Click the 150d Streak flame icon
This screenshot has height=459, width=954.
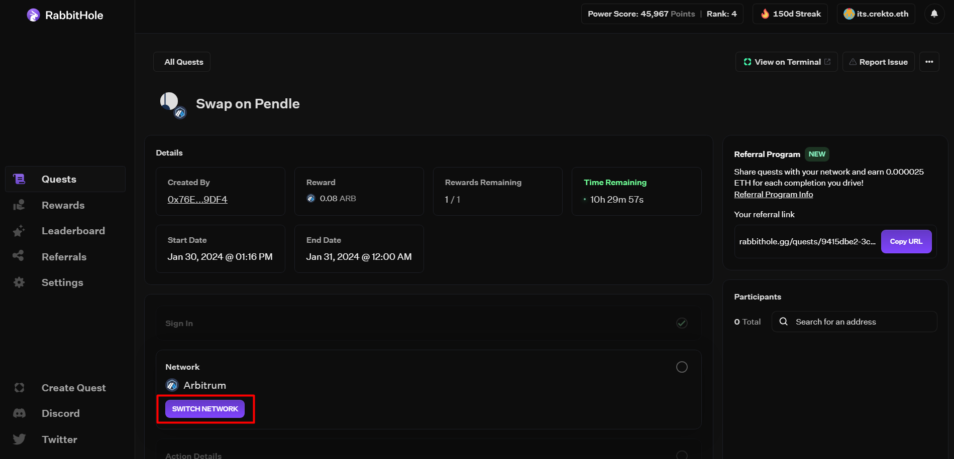point(765,14)
